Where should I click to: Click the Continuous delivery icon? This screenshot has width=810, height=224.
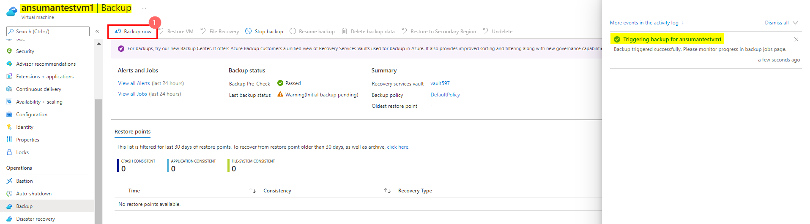(9, 89)
